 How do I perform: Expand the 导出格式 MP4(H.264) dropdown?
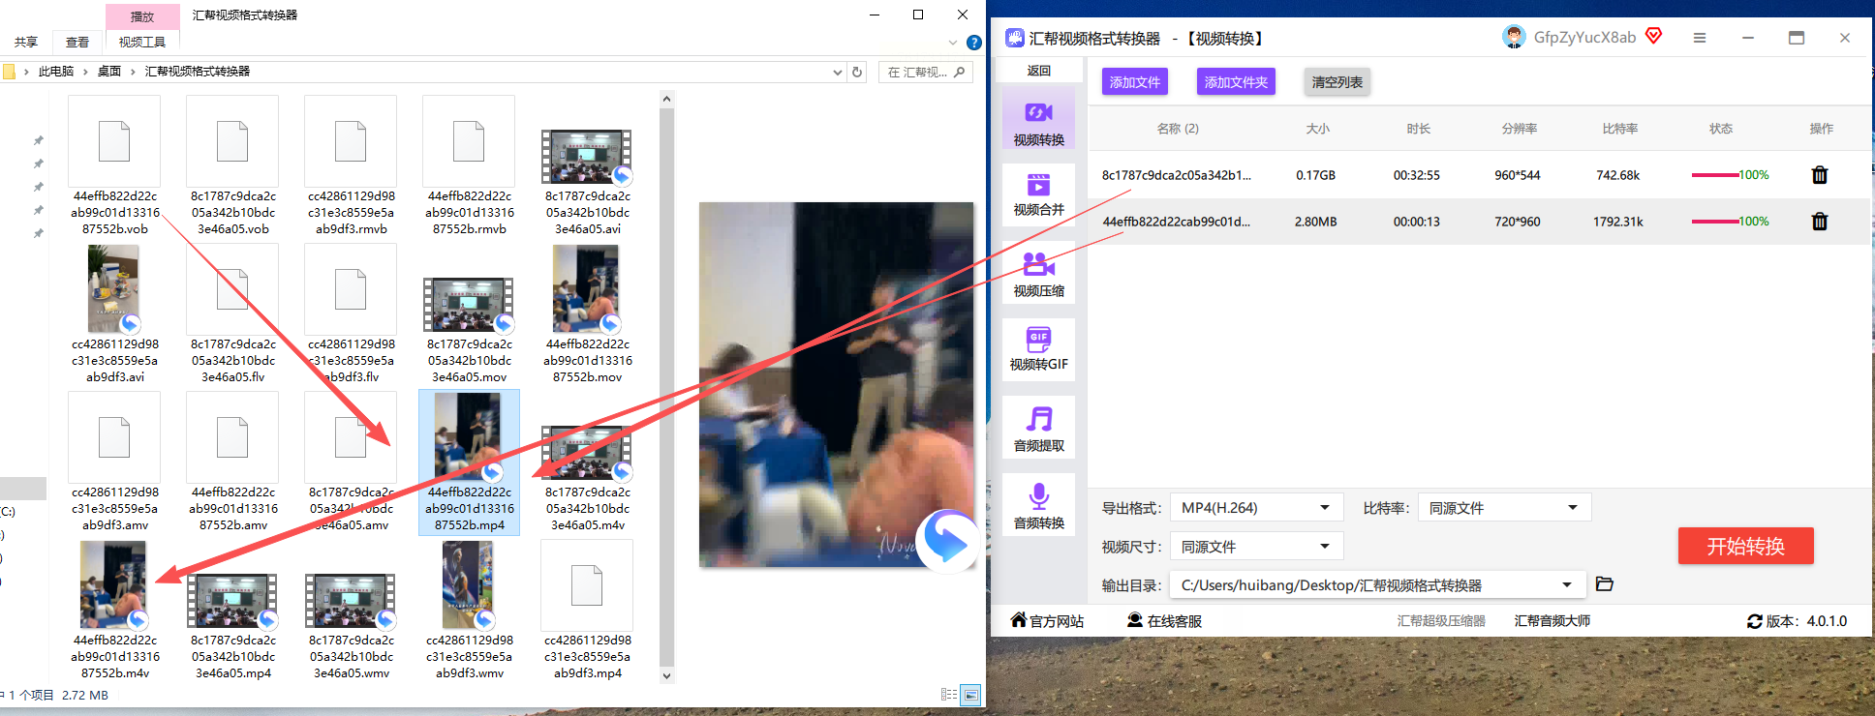[x=1256, y=508]
